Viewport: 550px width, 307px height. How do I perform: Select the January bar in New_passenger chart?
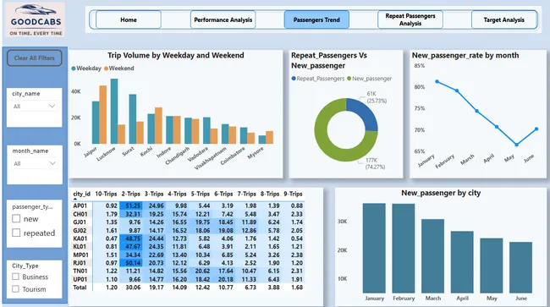(374, 248)
